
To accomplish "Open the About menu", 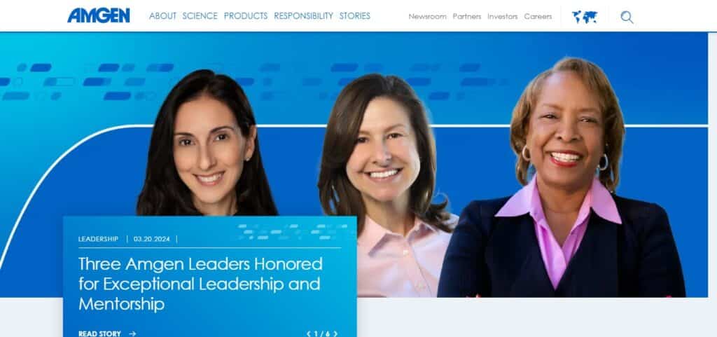I will coord(162,16).
